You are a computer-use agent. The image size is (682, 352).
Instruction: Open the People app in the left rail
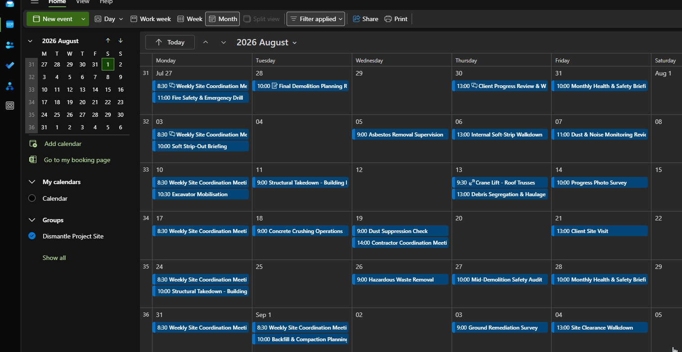[x=10, y=45]
